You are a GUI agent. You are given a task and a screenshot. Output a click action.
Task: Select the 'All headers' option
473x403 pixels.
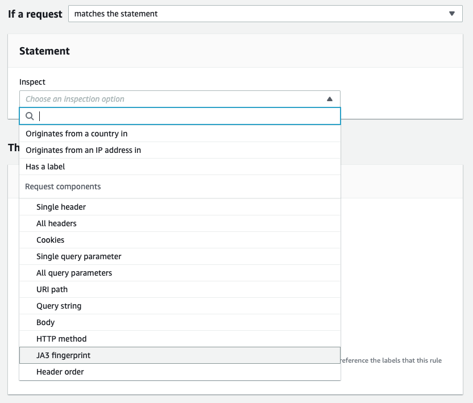180,223
